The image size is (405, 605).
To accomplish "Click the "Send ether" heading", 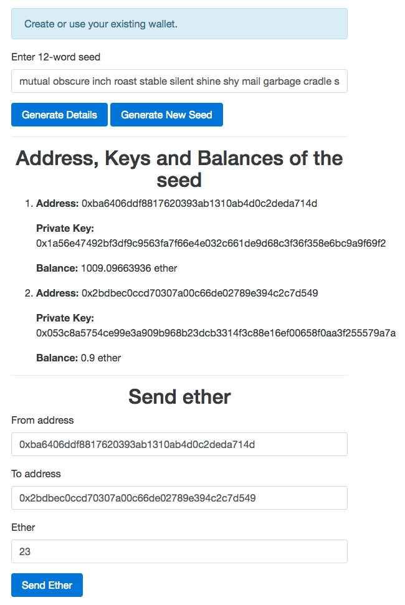I will click(x=179, y=396).
